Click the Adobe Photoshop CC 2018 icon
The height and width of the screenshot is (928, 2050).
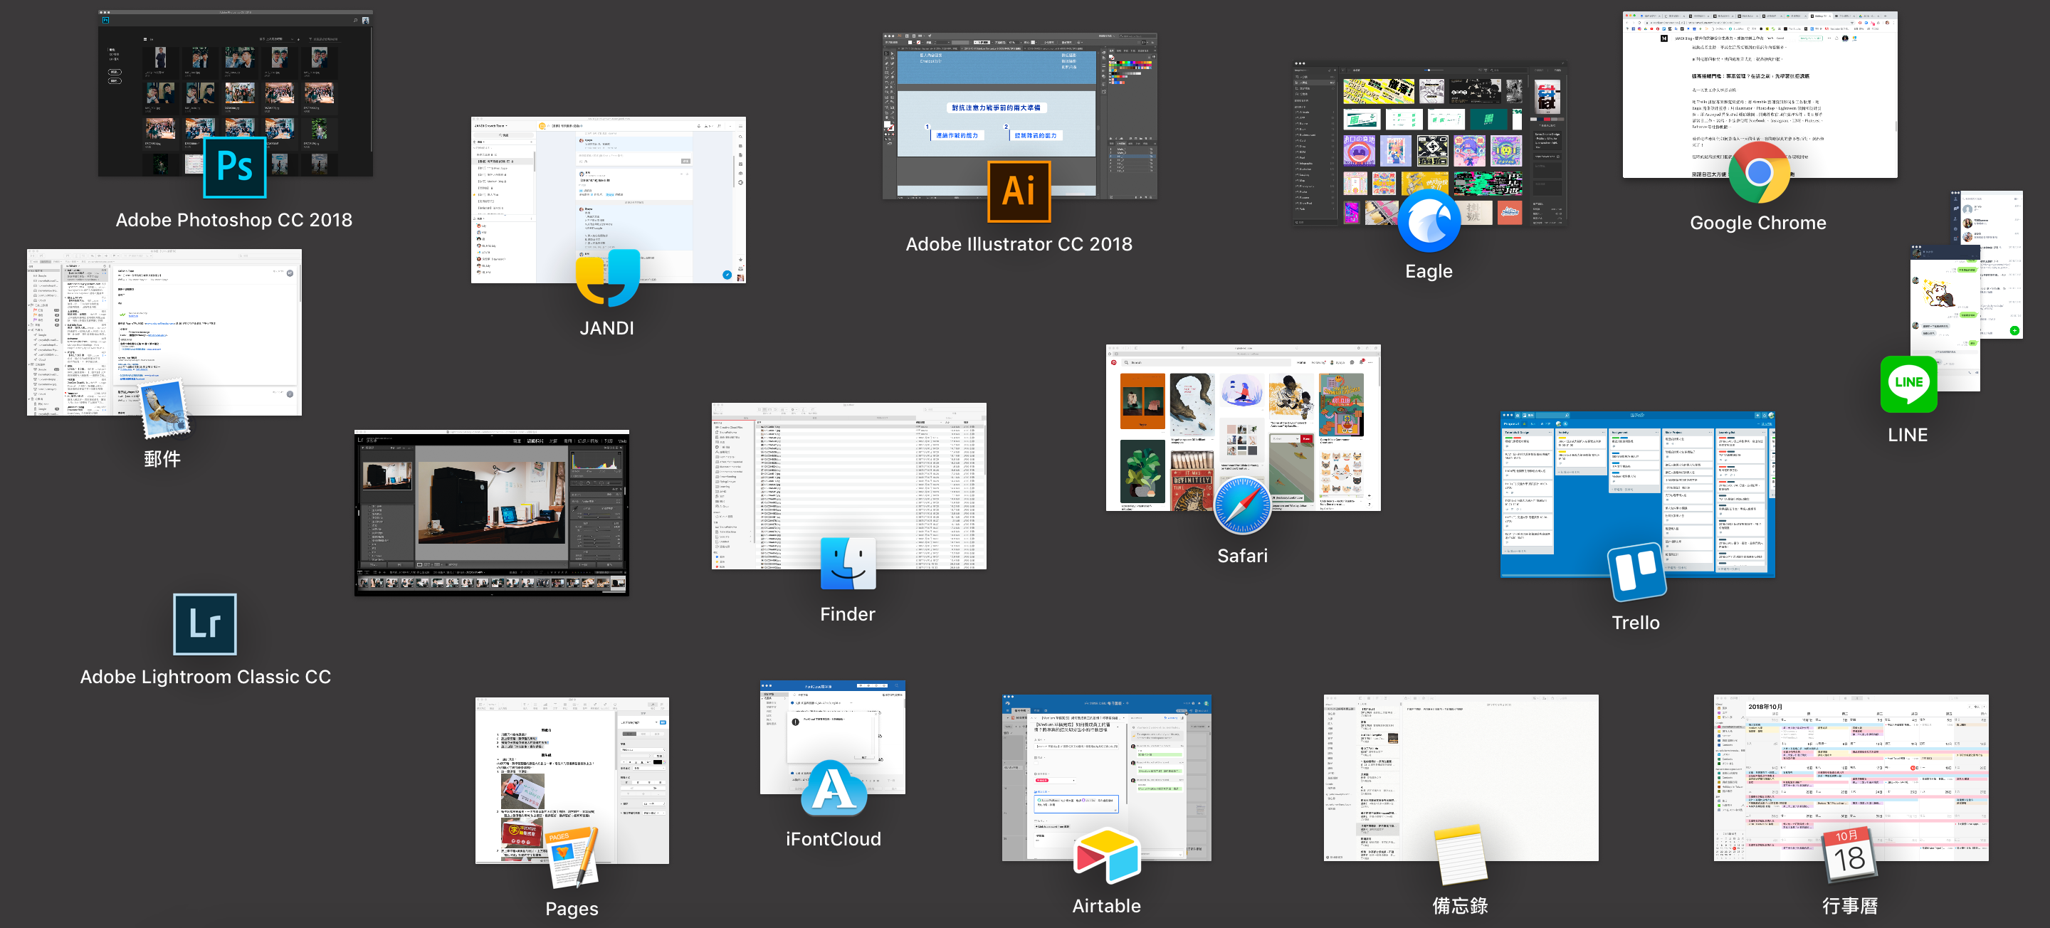[x=235, y=167]
